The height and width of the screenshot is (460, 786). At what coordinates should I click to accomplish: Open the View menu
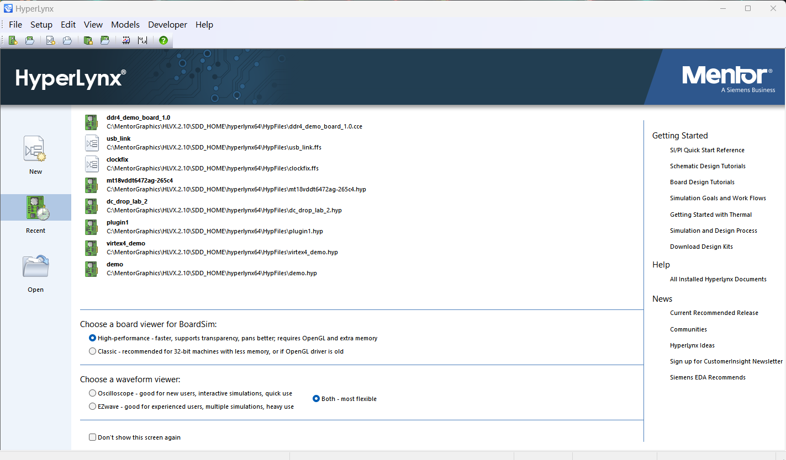[93, 25]
